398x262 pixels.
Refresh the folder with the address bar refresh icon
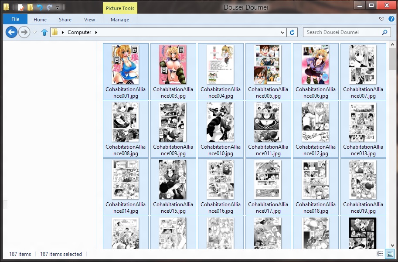point(292,32)
